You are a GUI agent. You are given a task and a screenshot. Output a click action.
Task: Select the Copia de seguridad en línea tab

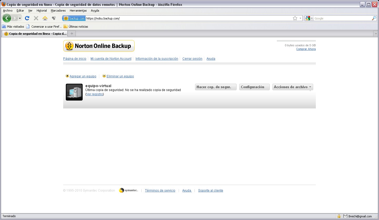coord(35,34)
